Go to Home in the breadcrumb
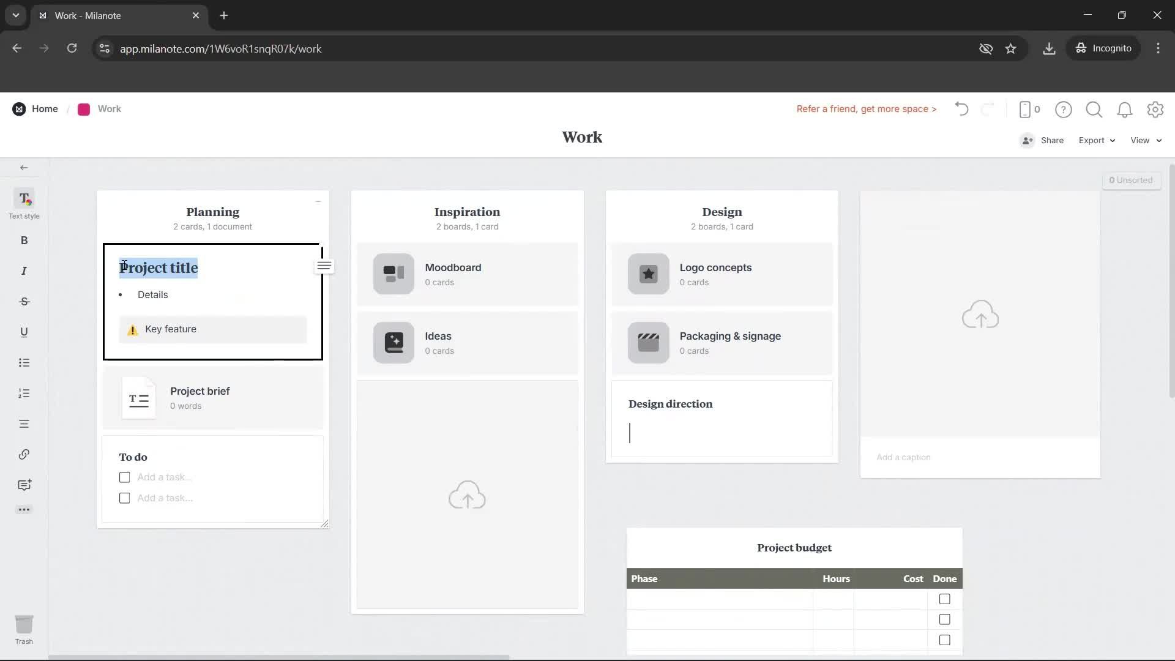Screen dimensions: 1175x661 (x=45, y=108)
